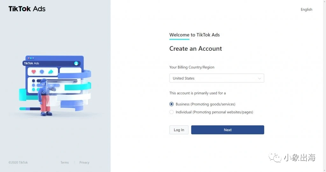
Task: Open the Privacy link
Action: pyautogui.click(x=84, y=162)
